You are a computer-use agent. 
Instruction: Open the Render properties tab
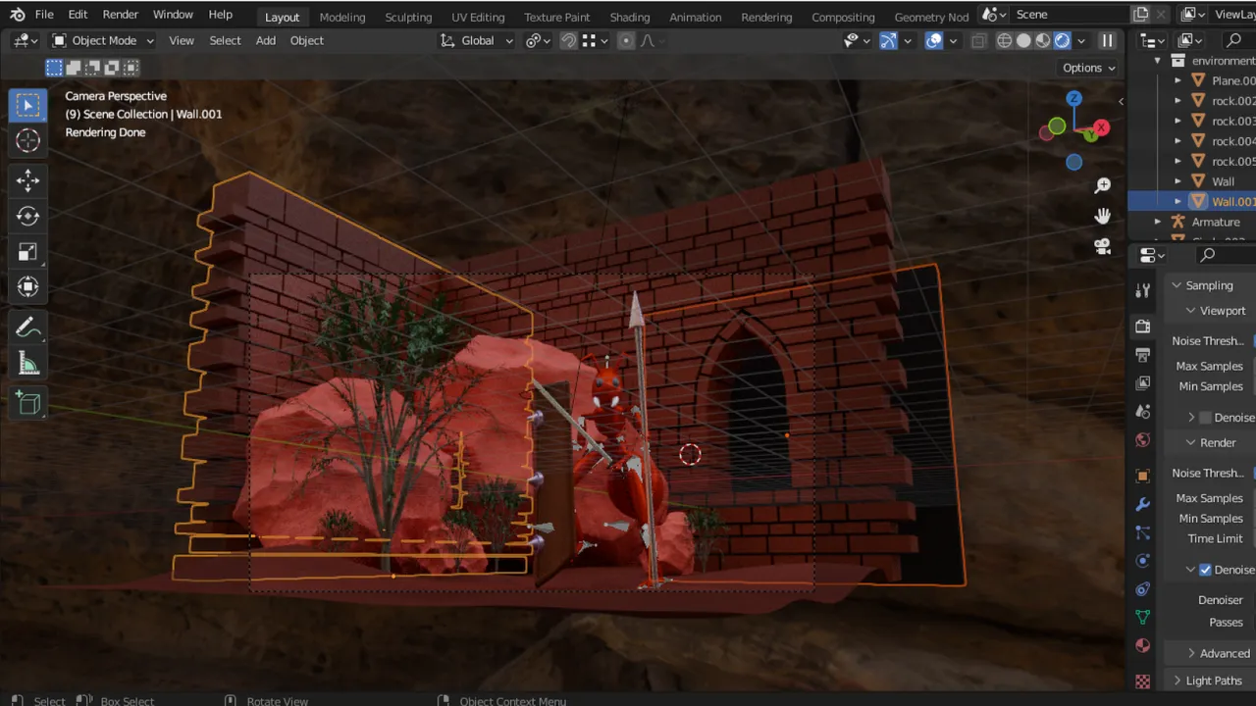(x=1142, y=326)
